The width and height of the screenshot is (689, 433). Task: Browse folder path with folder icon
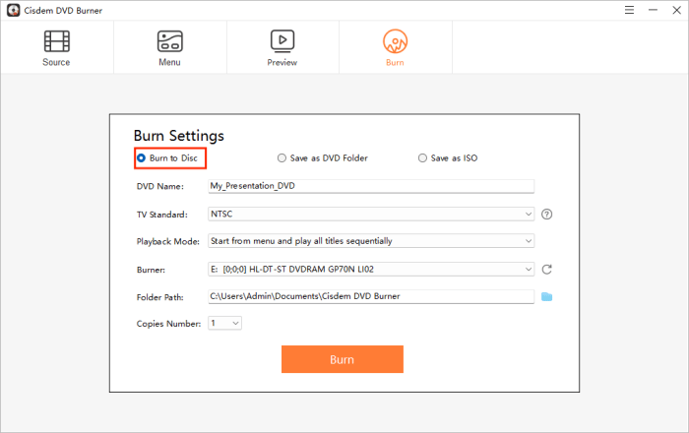(547, 296)
